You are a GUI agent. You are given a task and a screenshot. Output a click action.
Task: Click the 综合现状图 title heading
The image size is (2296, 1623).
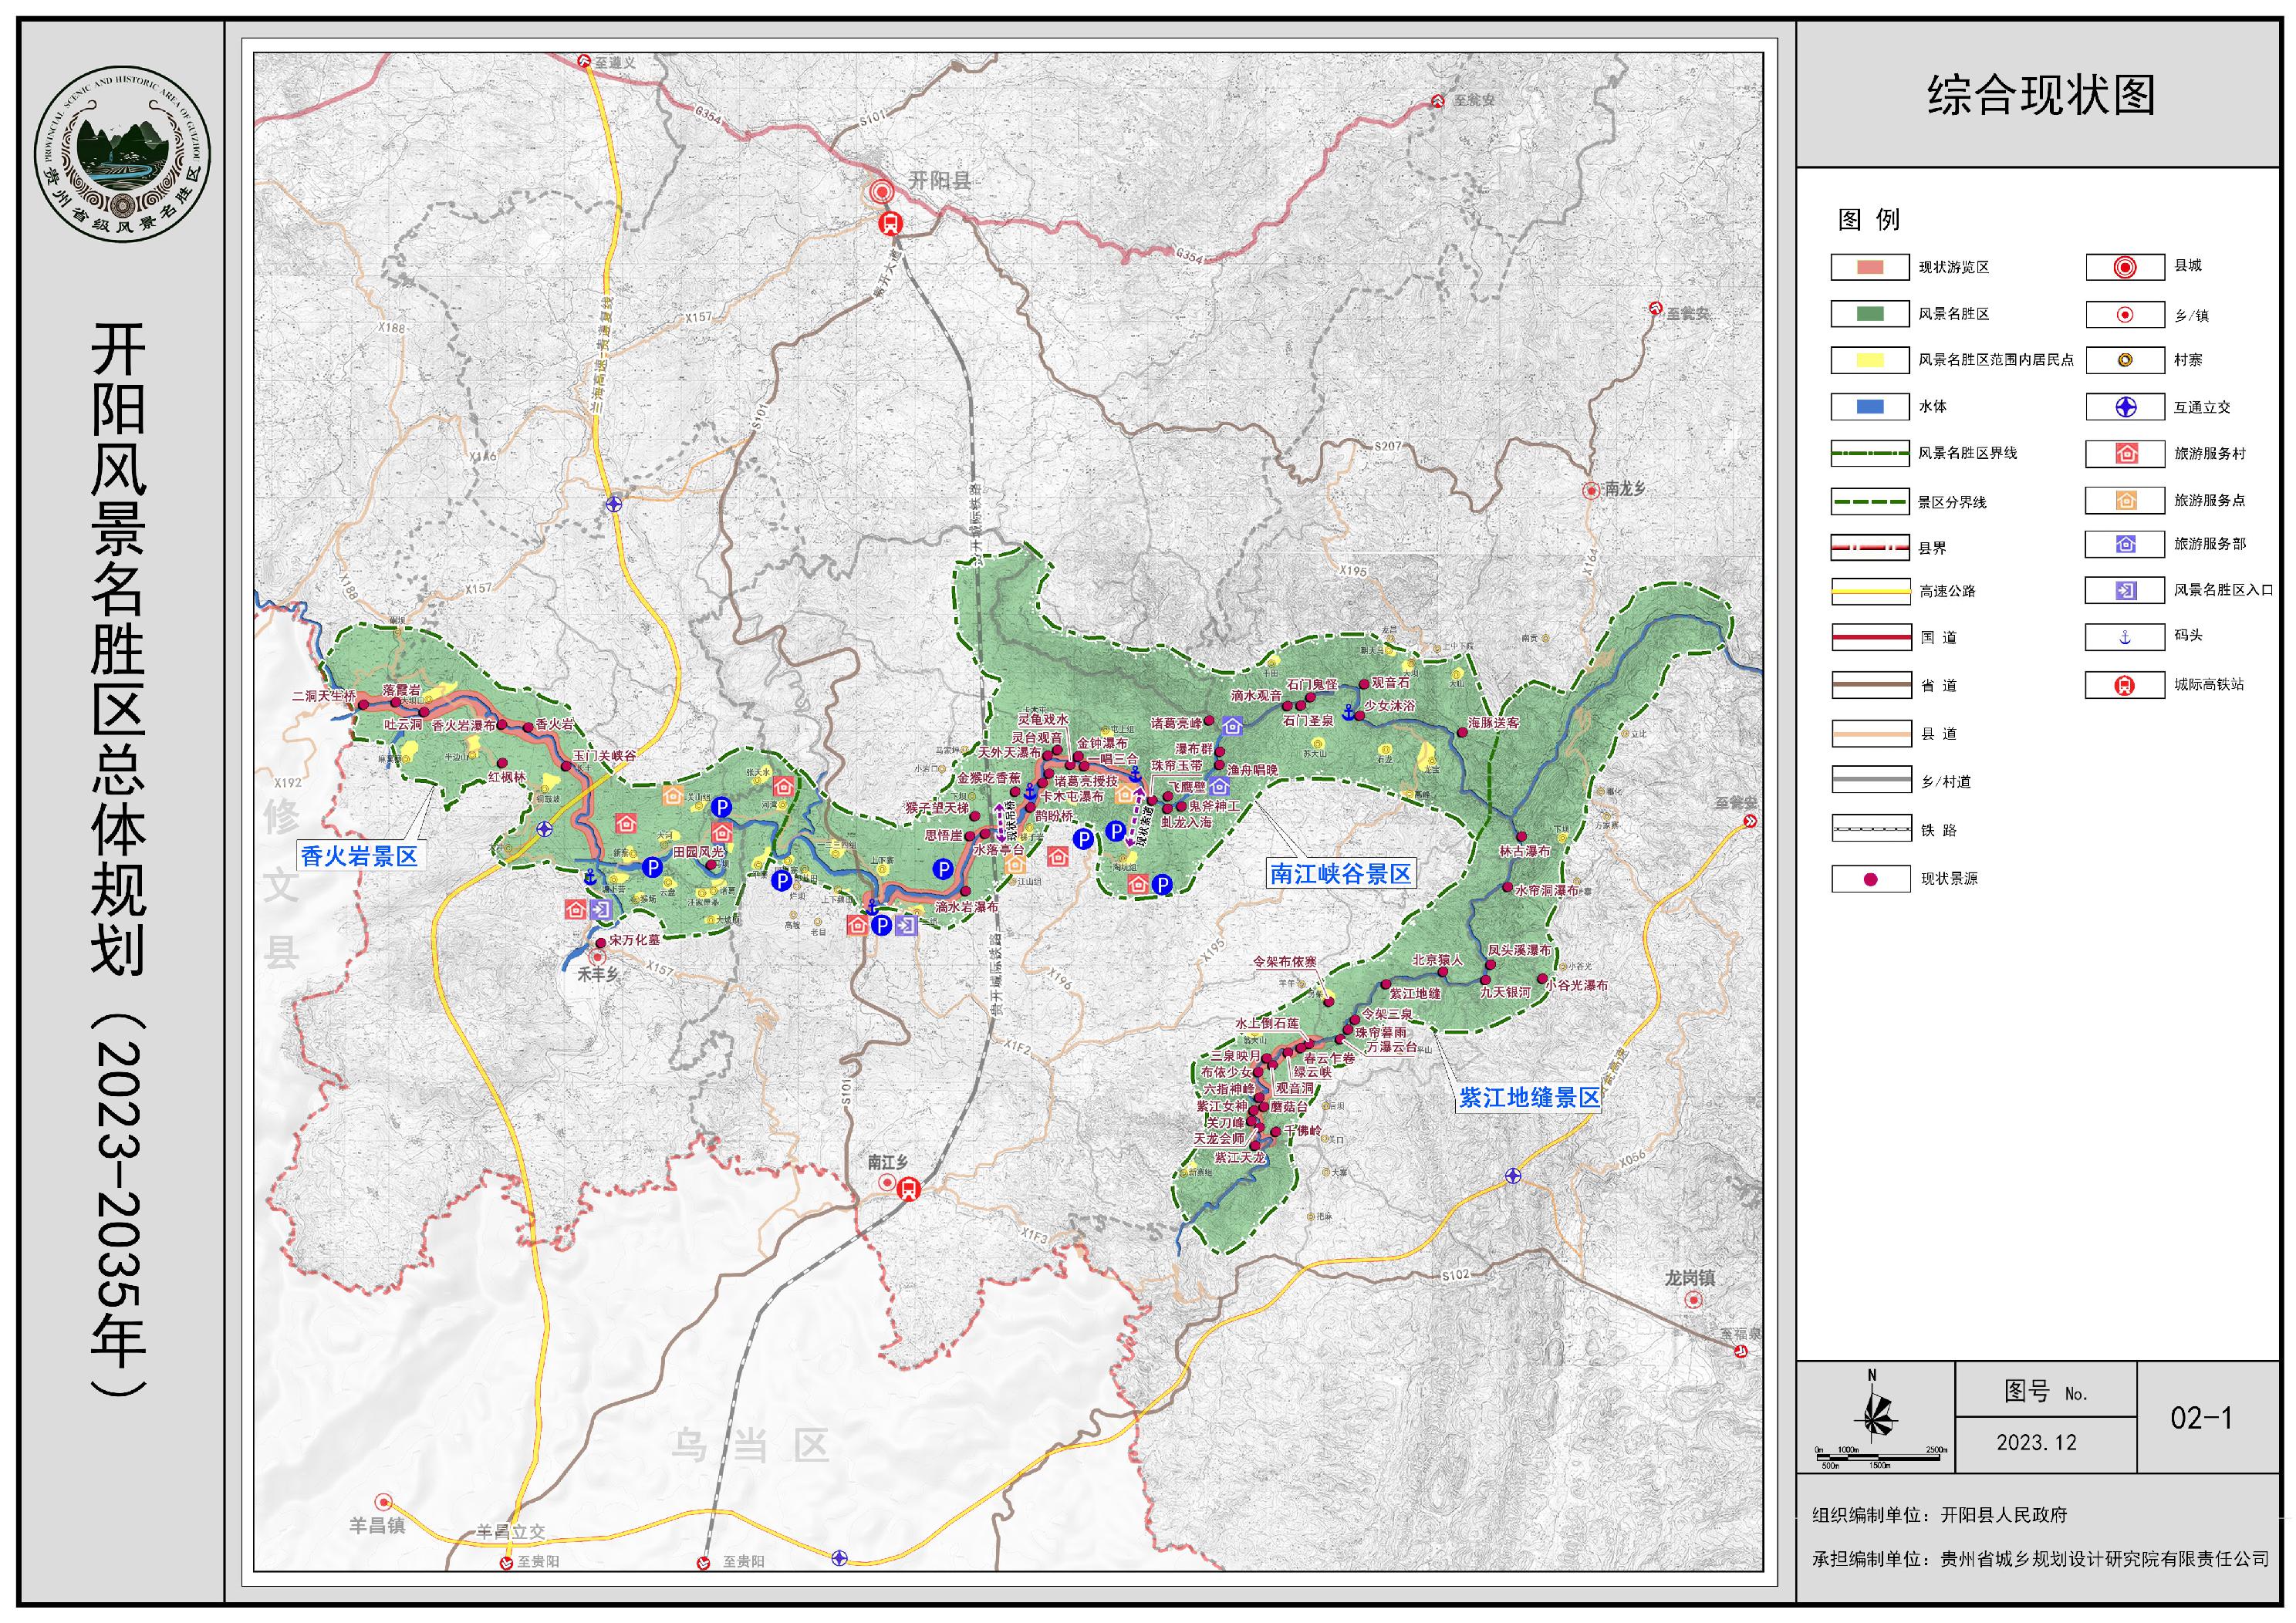[2040, 96]
